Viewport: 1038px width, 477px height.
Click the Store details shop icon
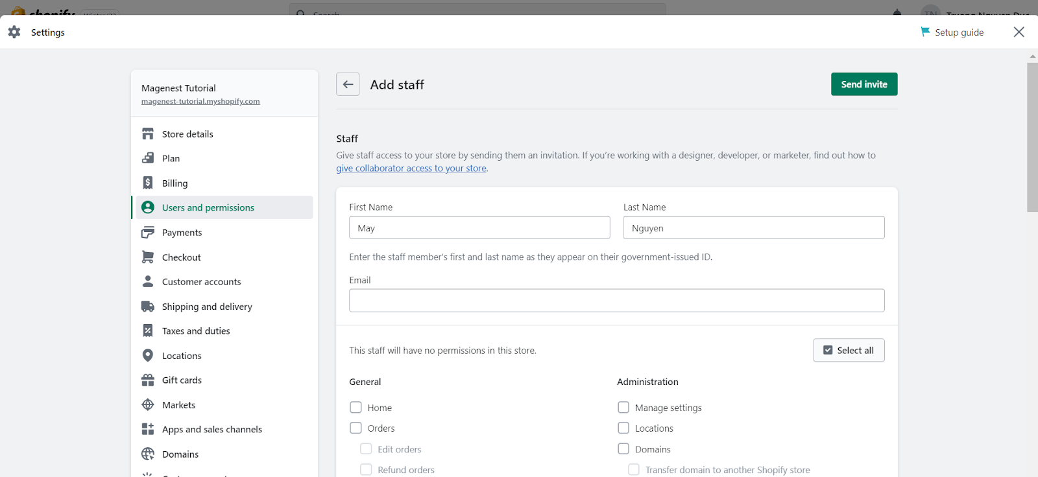[x=148, y=134]
